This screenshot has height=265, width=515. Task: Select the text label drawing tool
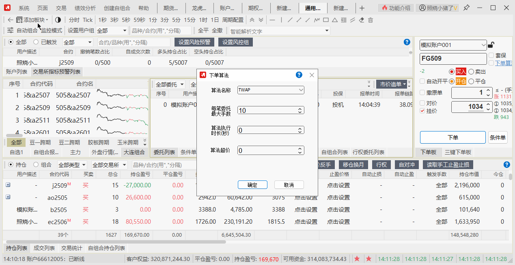pos(344,20)
